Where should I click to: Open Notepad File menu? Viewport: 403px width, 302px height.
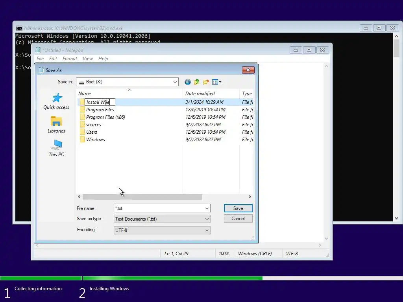[x=40, y=59]
